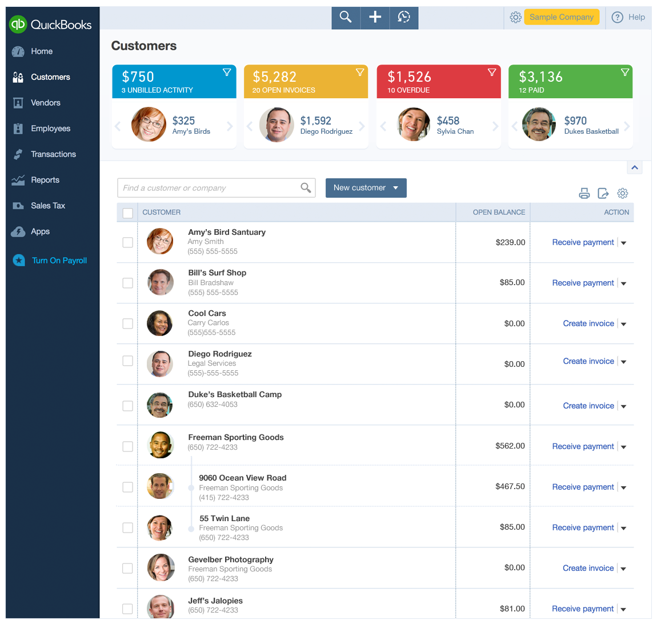Show next open invoice after Diego Rodriguez
The height and width of the screenshot is (624, 657).
(x=362, y=126)
